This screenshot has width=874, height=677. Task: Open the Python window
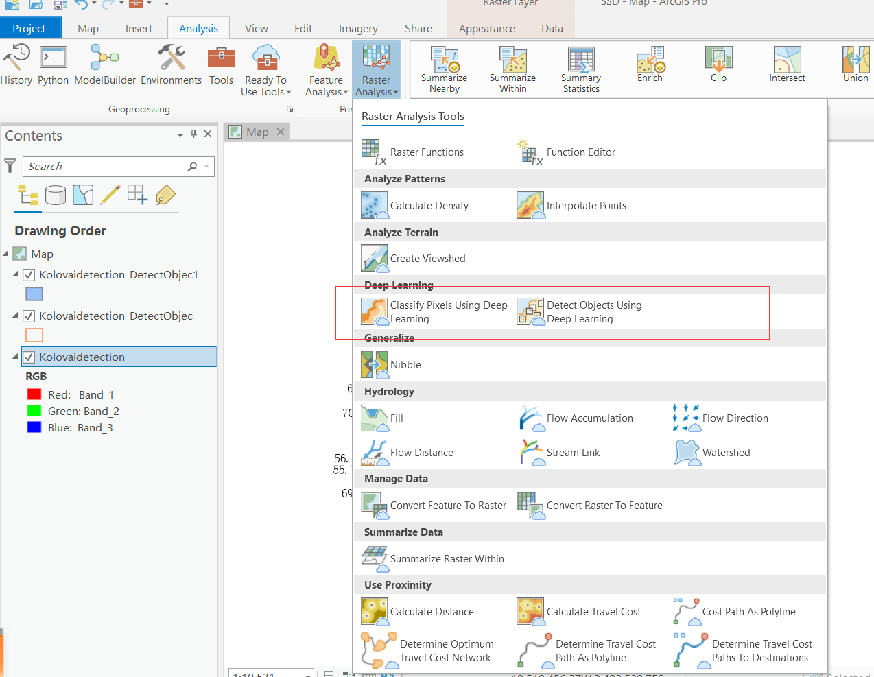coord(53,65)
